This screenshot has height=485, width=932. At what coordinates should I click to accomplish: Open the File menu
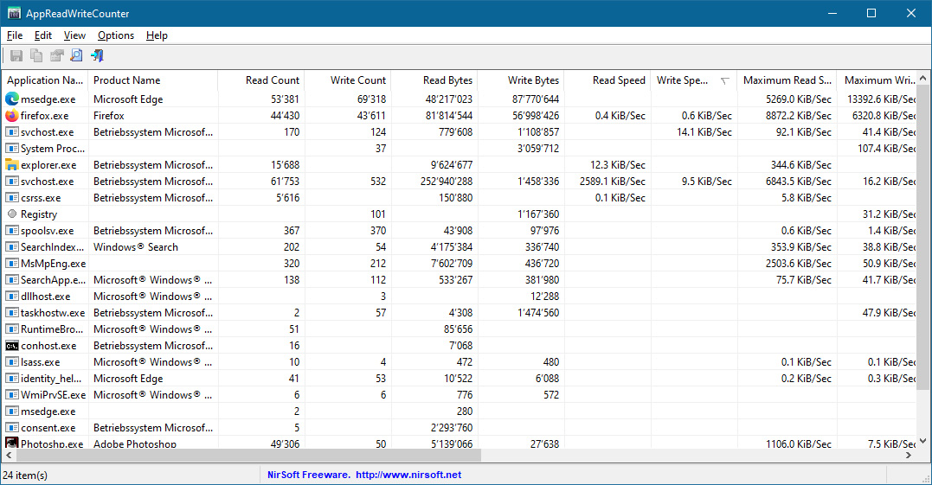tap(15, 35)
